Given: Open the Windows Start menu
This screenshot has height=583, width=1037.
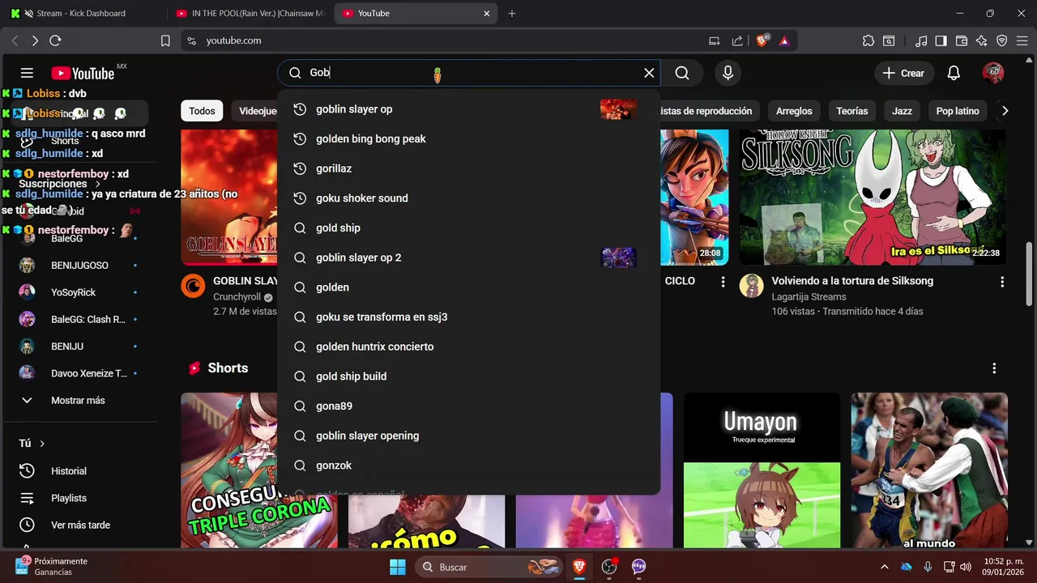Looking at the screenshot, I should pyautogui.click(x=398, y=567).
